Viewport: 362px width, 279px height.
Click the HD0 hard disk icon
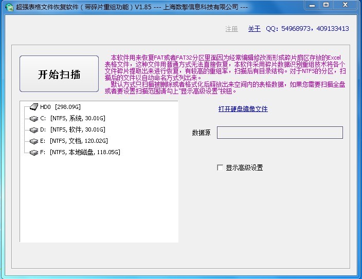tap(33, 107)
